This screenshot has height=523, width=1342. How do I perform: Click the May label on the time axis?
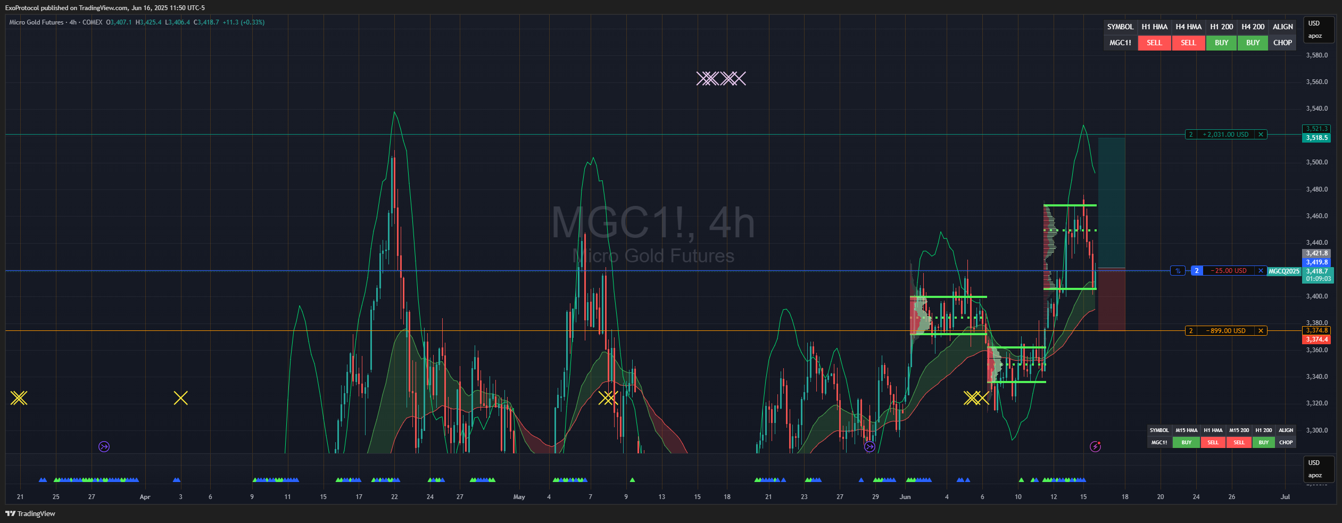pos(519,497)
